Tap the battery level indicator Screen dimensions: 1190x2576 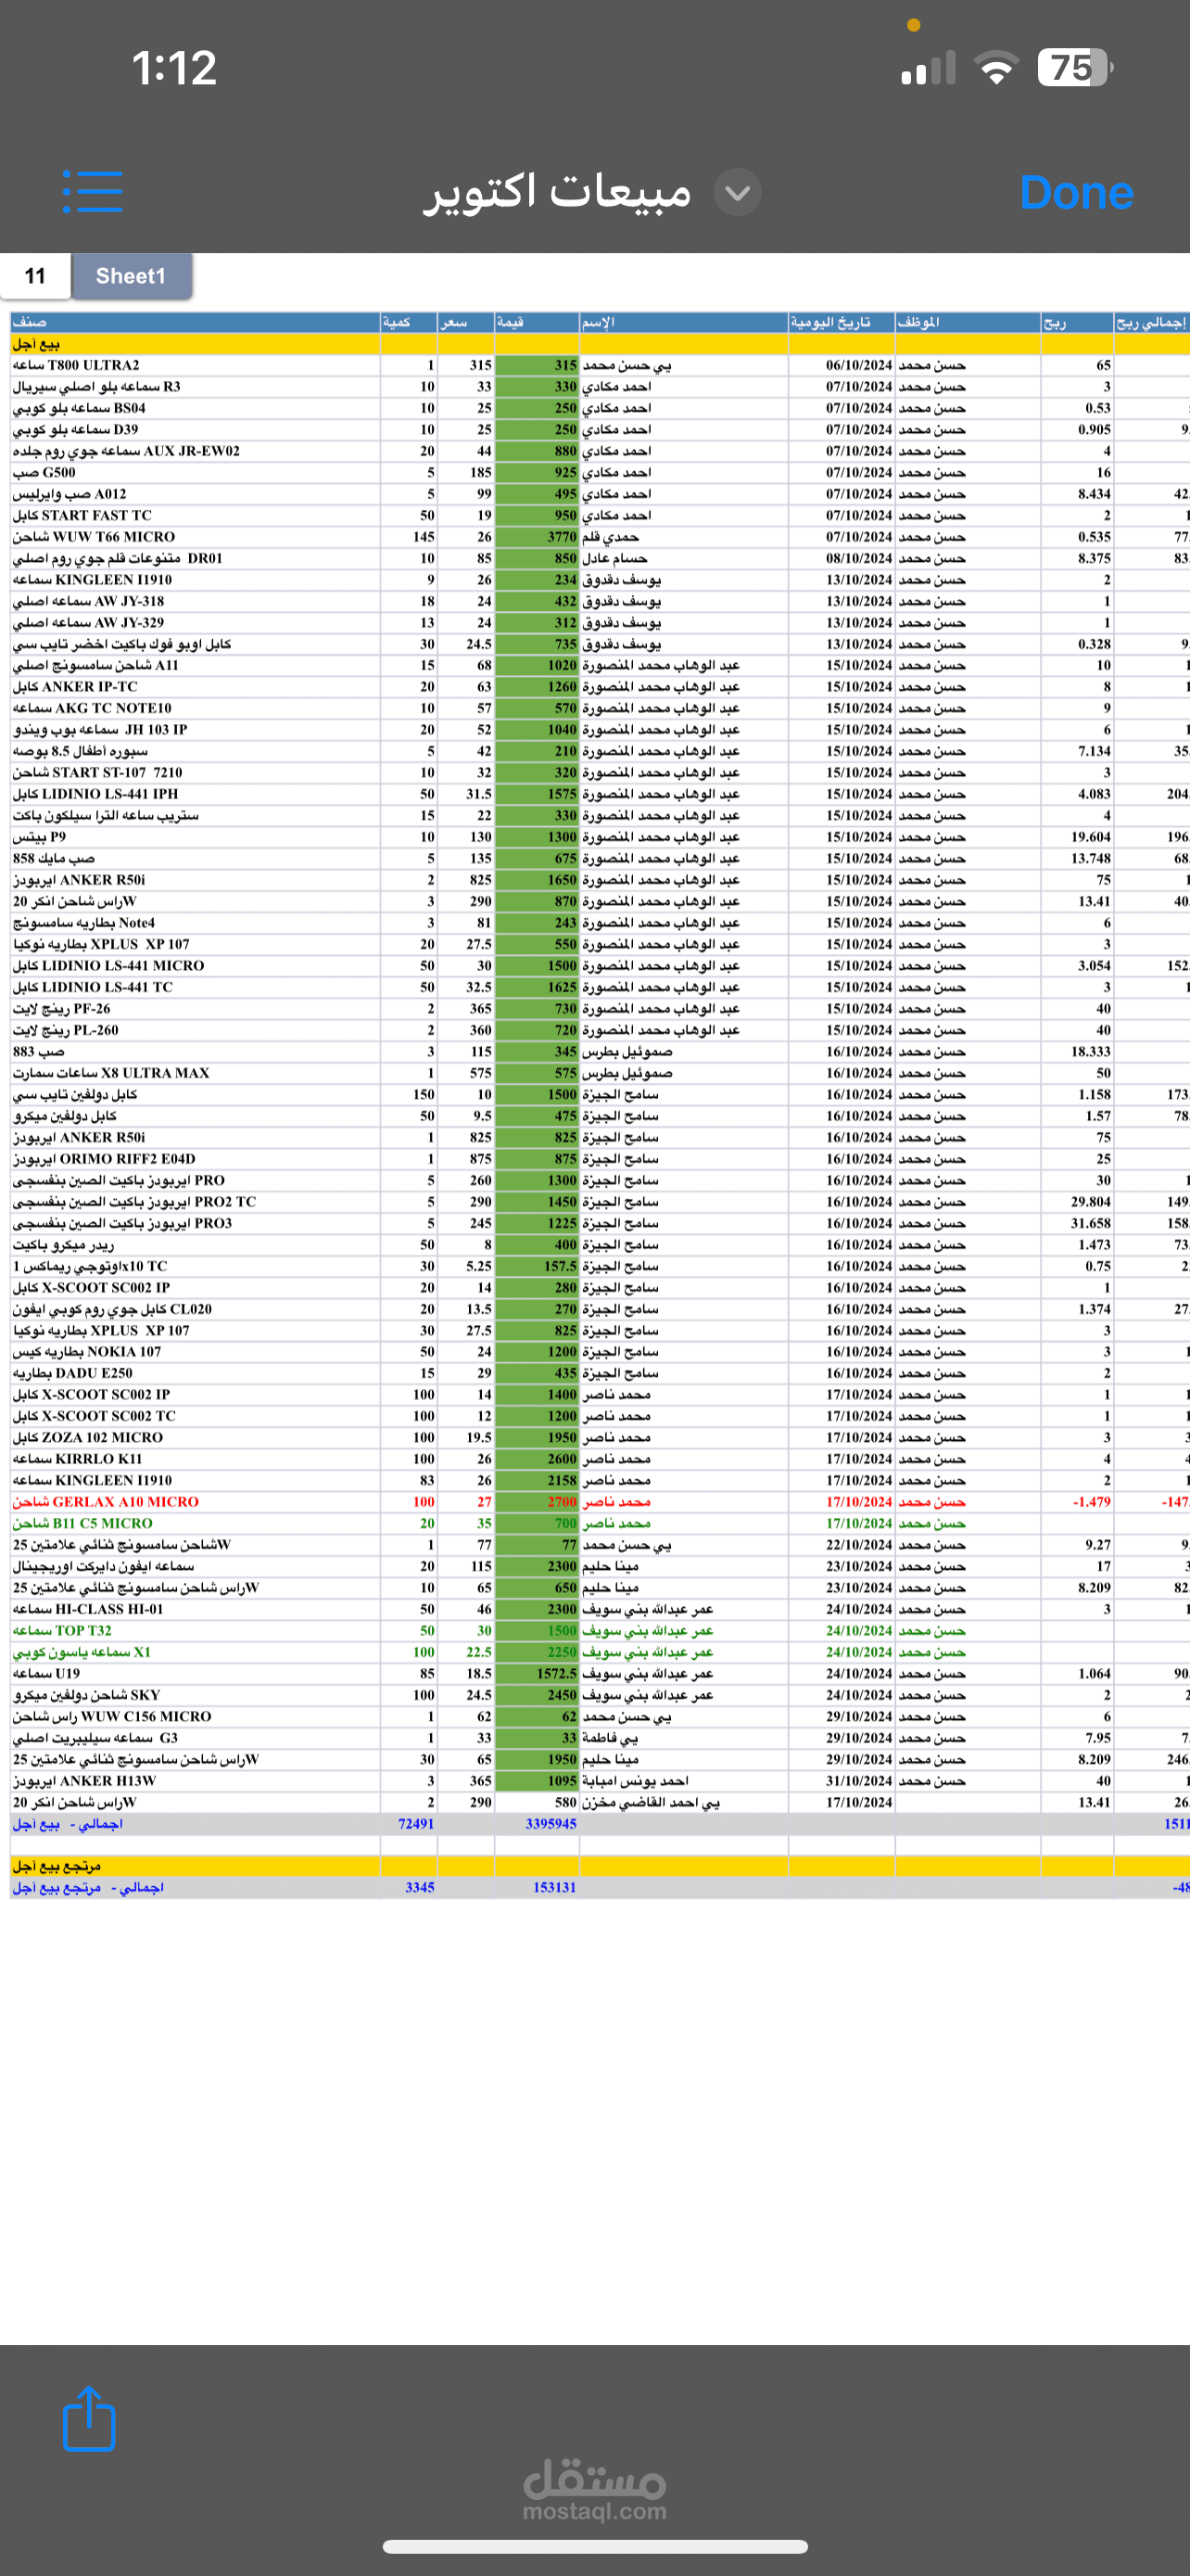[1075, 68]
